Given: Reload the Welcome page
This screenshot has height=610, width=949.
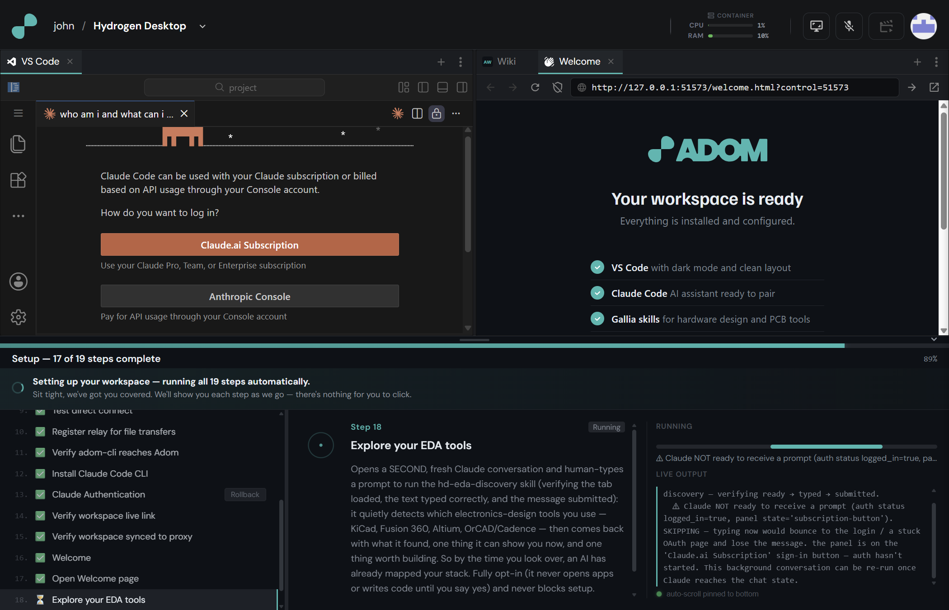Looking at the screenshot, I should [535, 87].
